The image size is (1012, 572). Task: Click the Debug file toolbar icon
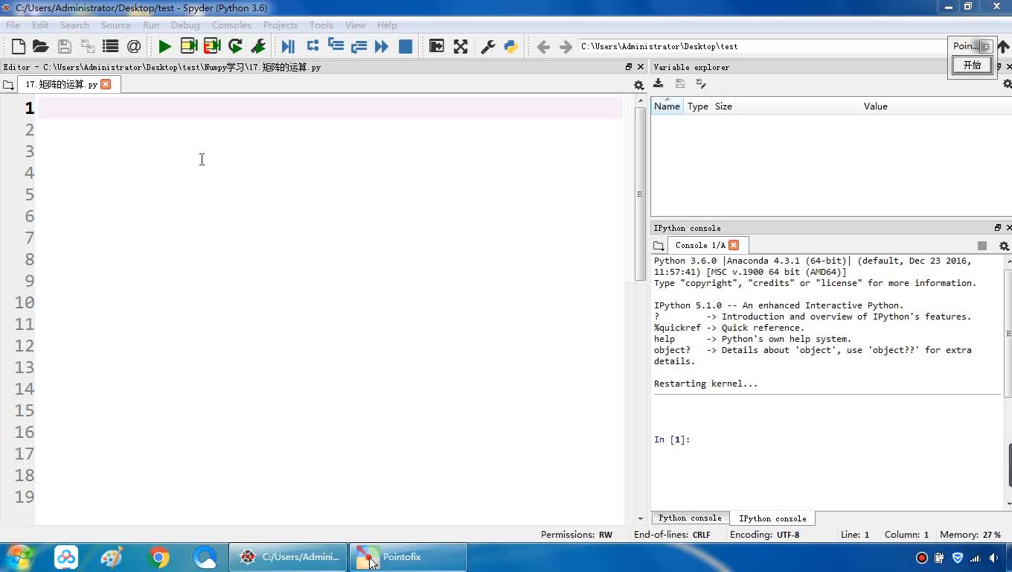click(x=288, y=46)
